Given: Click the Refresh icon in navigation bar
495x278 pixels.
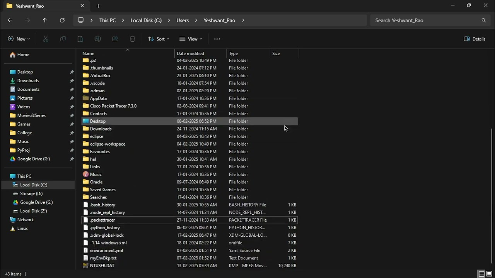Looking at the screenshot, I should click(x=62, y=20).
